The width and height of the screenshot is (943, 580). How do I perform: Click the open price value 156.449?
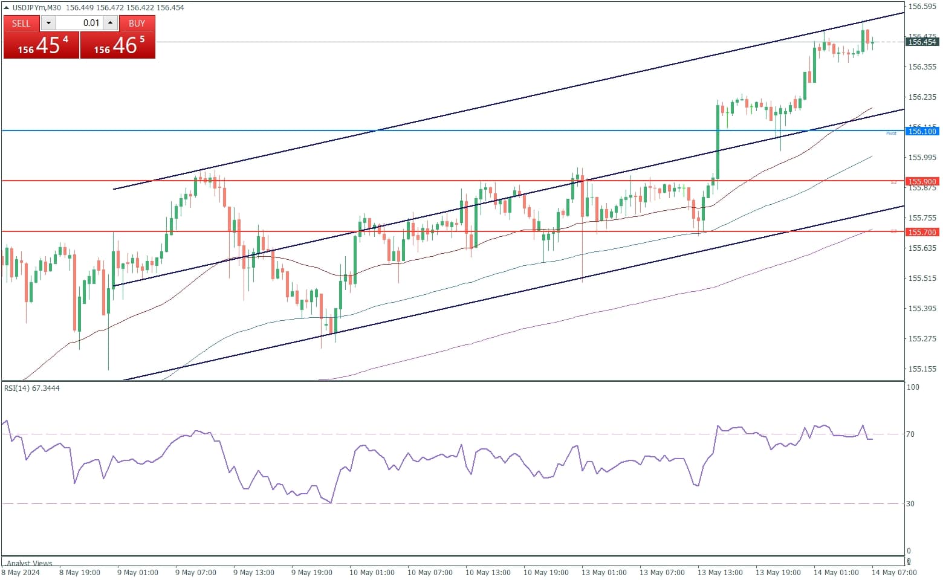[80, 8]
